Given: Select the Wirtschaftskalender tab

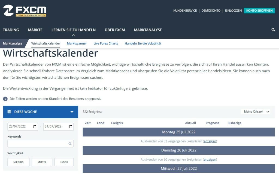Looking at the screenshot, I should coord(46,43).
